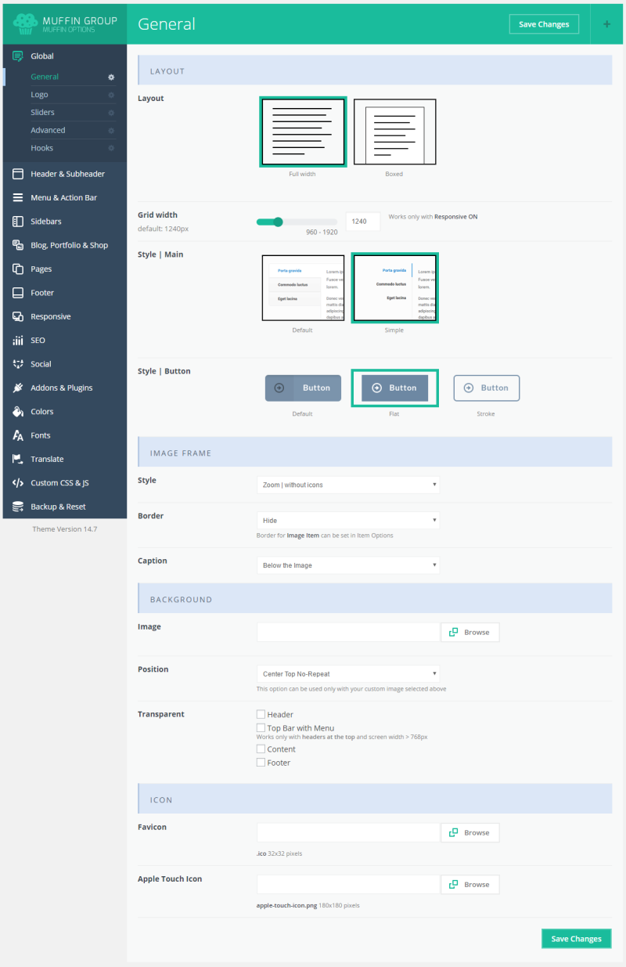Click the Header & Subheader sidebar icon

(x=18, y=174)
